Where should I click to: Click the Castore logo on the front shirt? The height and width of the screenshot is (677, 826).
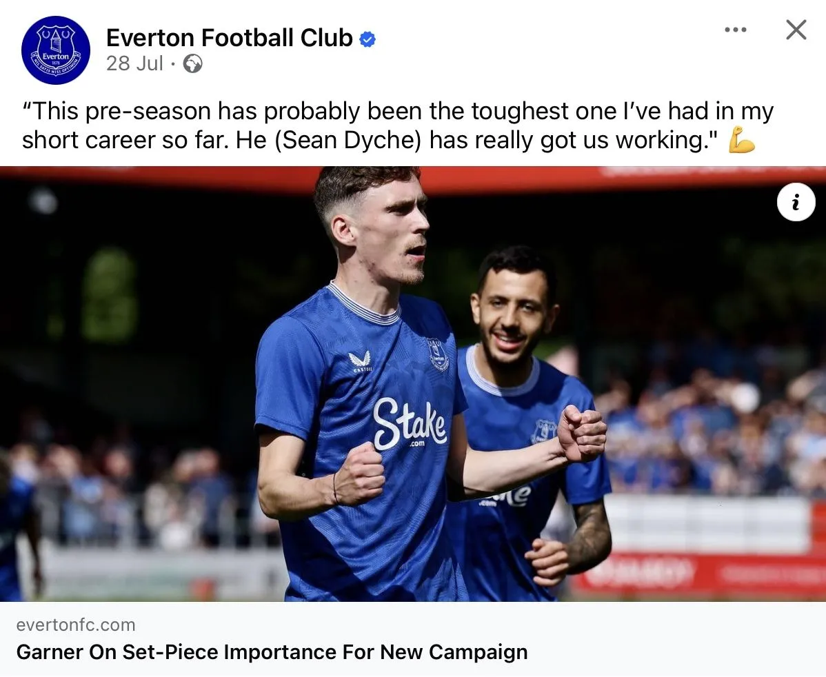tap(359, 361)
